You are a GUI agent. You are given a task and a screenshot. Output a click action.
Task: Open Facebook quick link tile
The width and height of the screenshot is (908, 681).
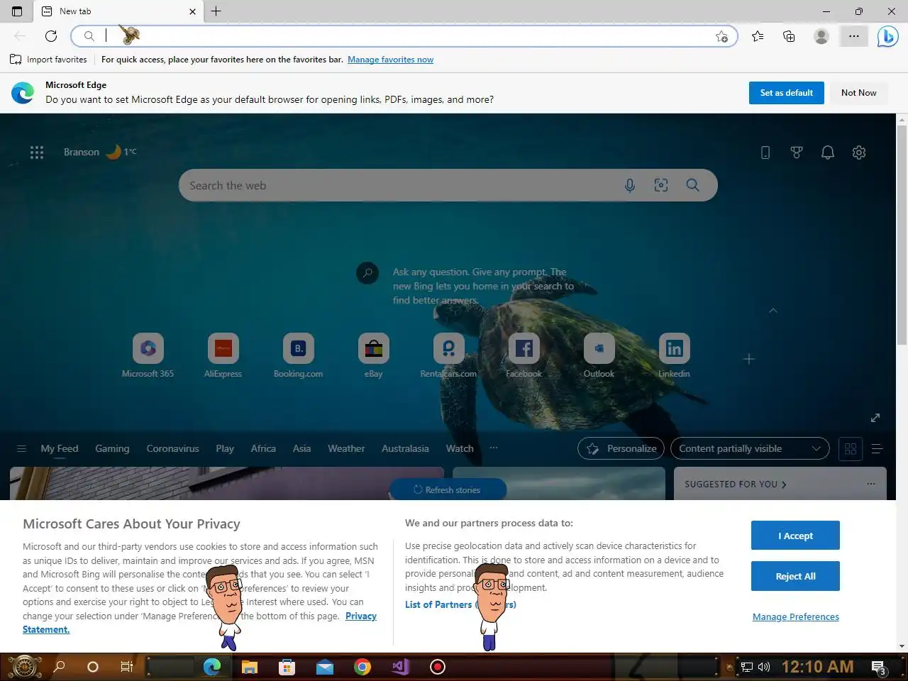coord(524,355)
